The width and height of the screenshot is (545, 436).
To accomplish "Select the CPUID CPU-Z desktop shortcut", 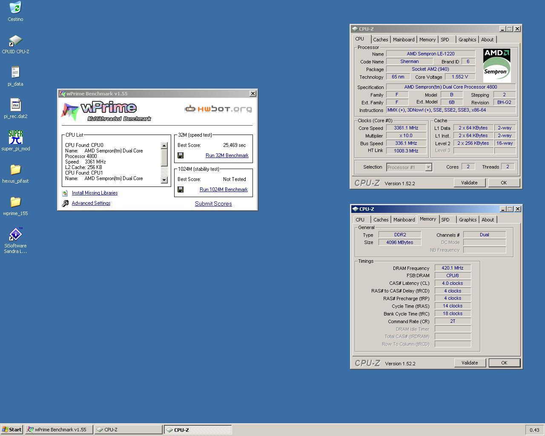I will (x=15, y=41).
